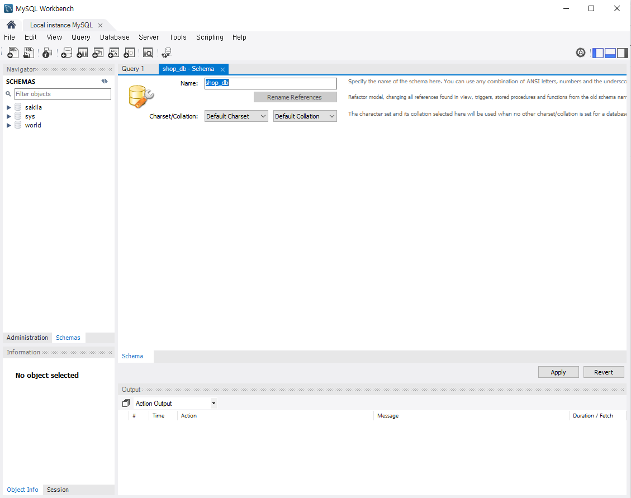631x498 pixels.
Task: Toggle the left sidebar panel
Action: point(598,53)
